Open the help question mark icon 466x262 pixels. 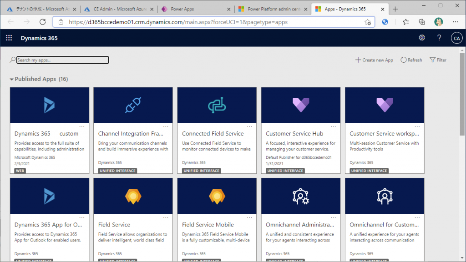[439, 38]
